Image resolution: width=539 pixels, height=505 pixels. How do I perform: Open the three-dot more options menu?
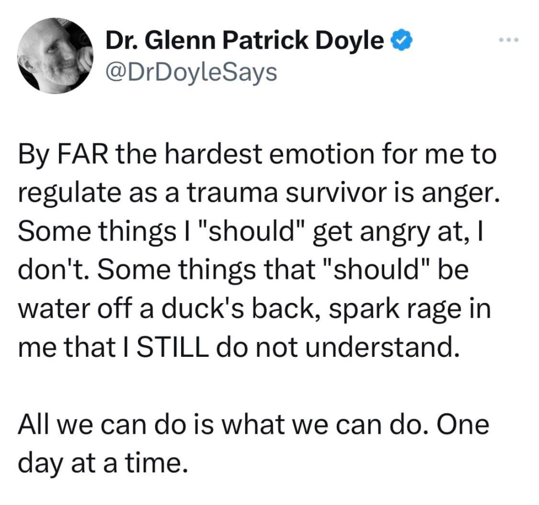click(508, 41)
